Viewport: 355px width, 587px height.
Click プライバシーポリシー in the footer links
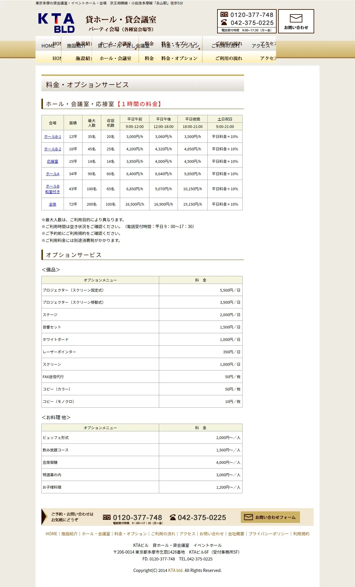(x=269, y=534)
